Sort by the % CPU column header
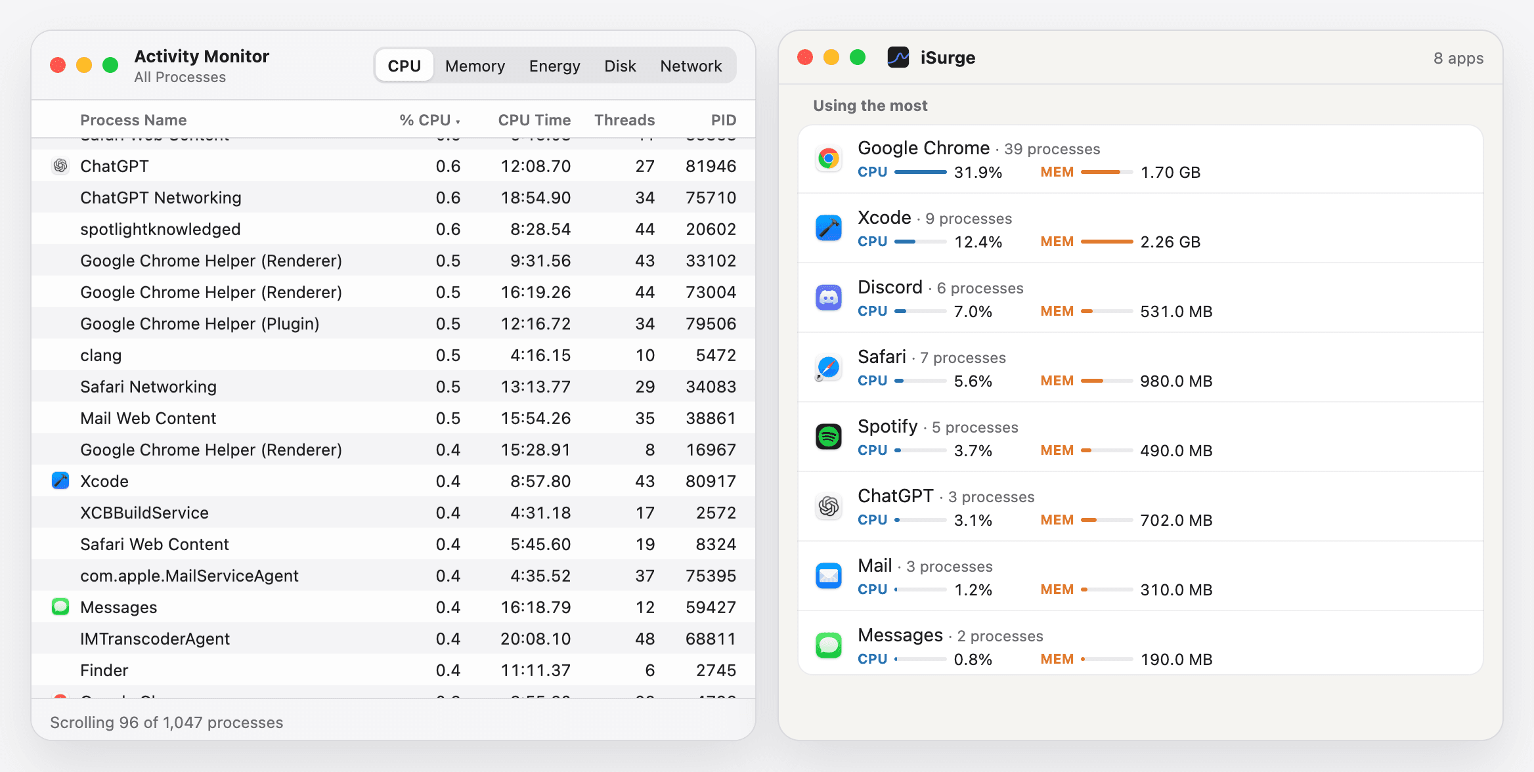This screenshot has width=1534, height=772. [429, 120]
